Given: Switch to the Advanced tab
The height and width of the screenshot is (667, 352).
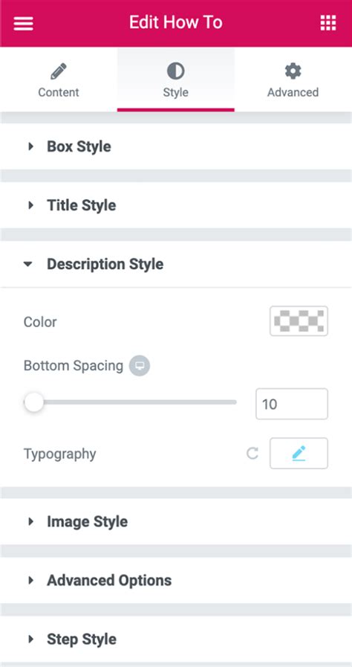Looking at the screenshot, I should coord(293,80).
